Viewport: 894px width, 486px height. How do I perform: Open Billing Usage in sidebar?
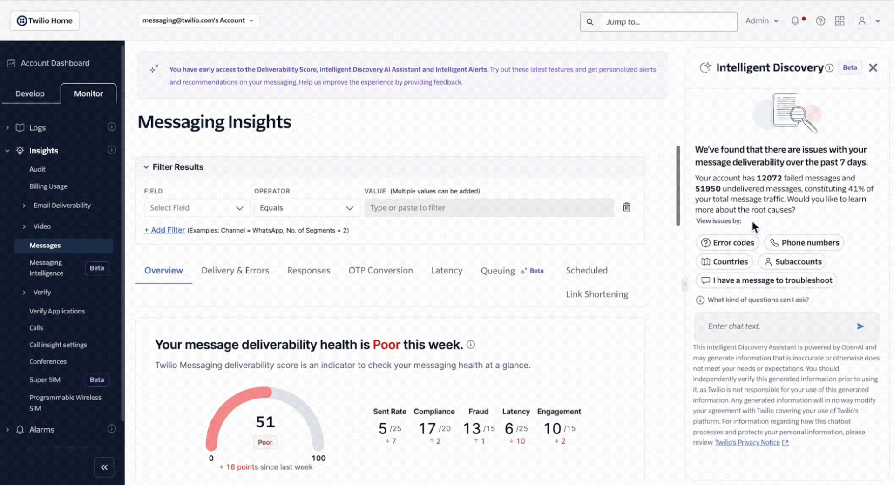[48, 186]
